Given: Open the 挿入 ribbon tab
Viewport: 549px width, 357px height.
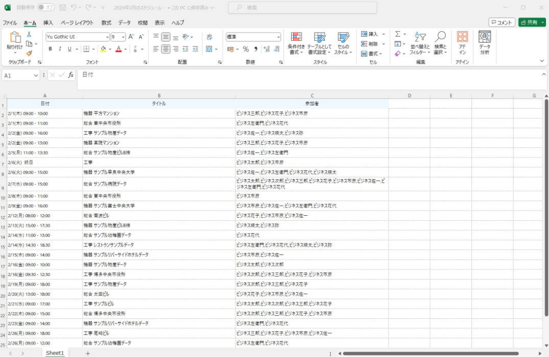Looking at the screenshot, I should [x=48, y=23].
